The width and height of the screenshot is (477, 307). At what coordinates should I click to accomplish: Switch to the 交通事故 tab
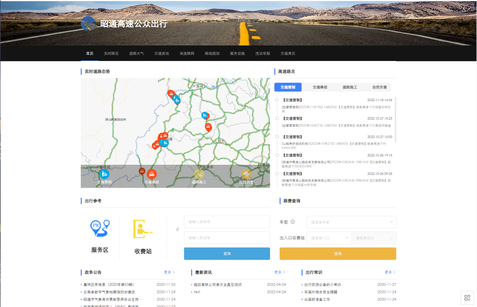[320, 87]
